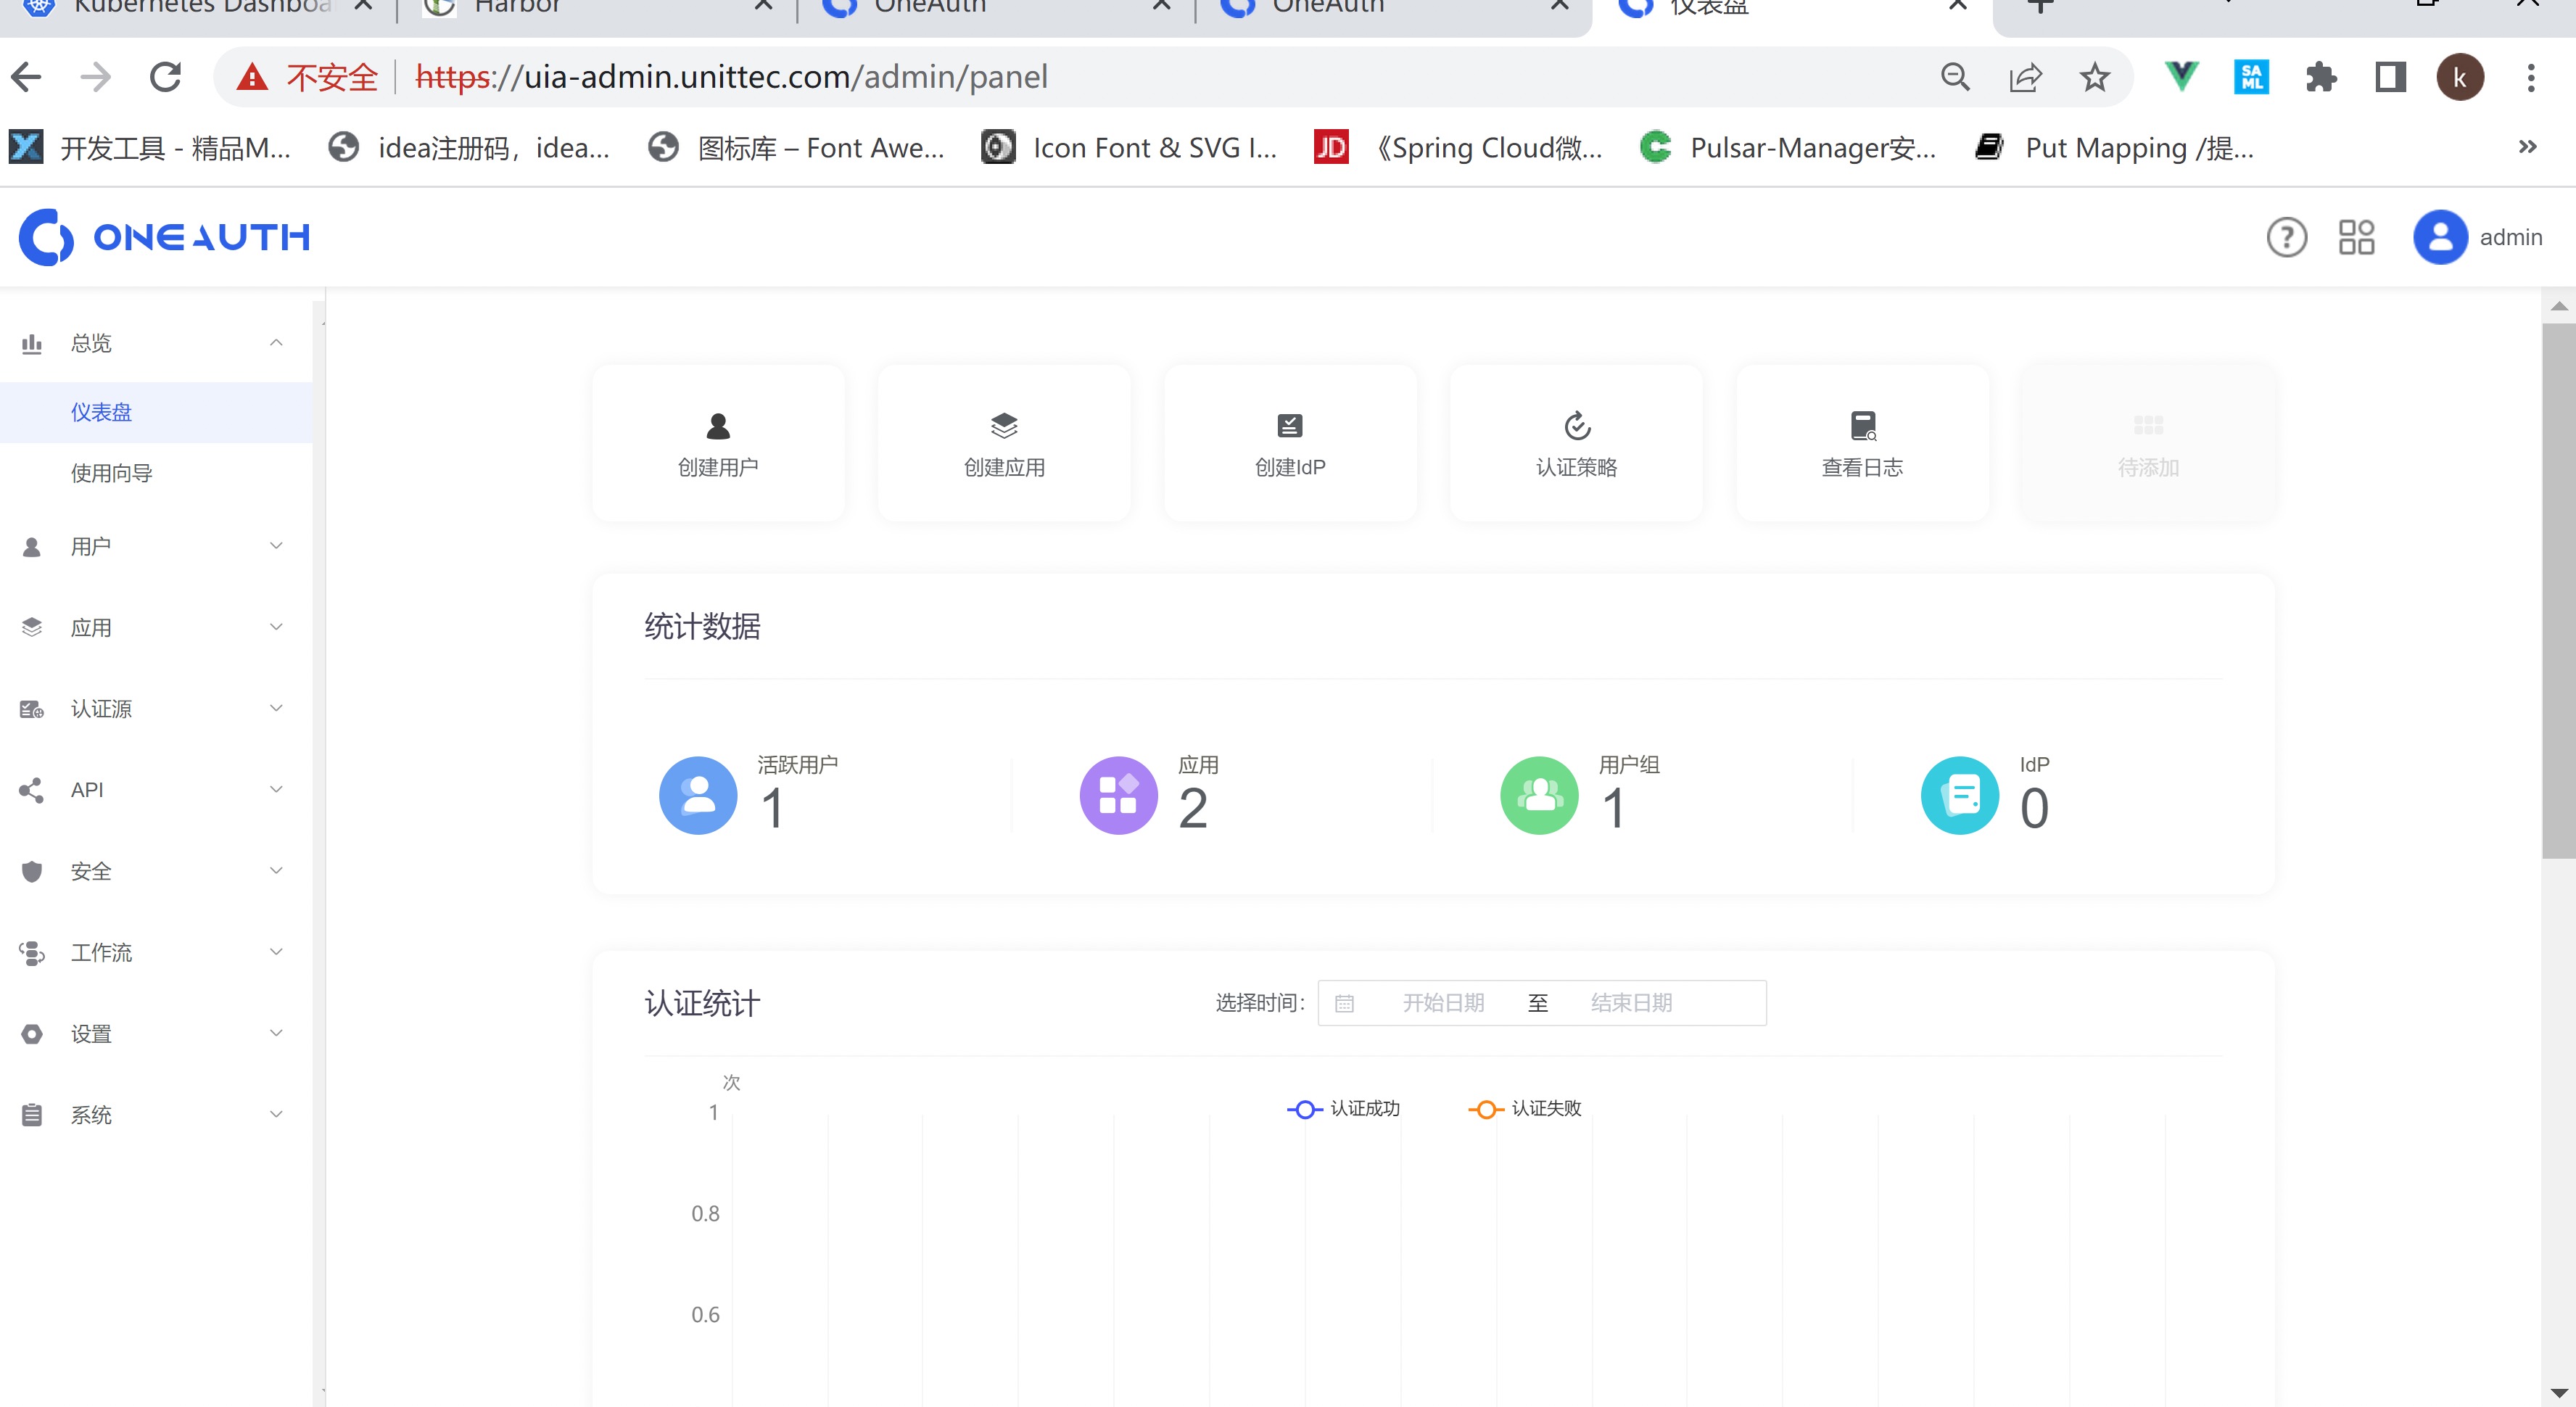Click the SAML extension icon
The image size is (2576, 1407).
coord(2251,77)
